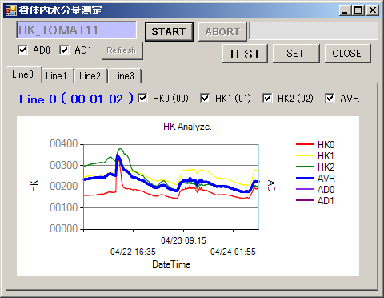Toggle the HK1 (01) checkbox
Screen dimensions: 384x298
click(x=205, y=98)
